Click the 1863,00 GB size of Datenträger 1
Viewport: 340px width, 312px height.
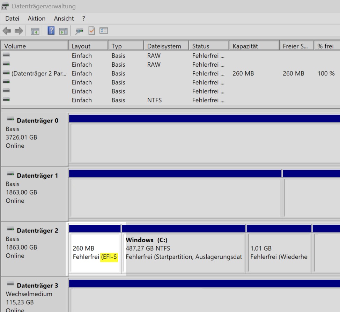pyautogui.click(x=21, y=192)
